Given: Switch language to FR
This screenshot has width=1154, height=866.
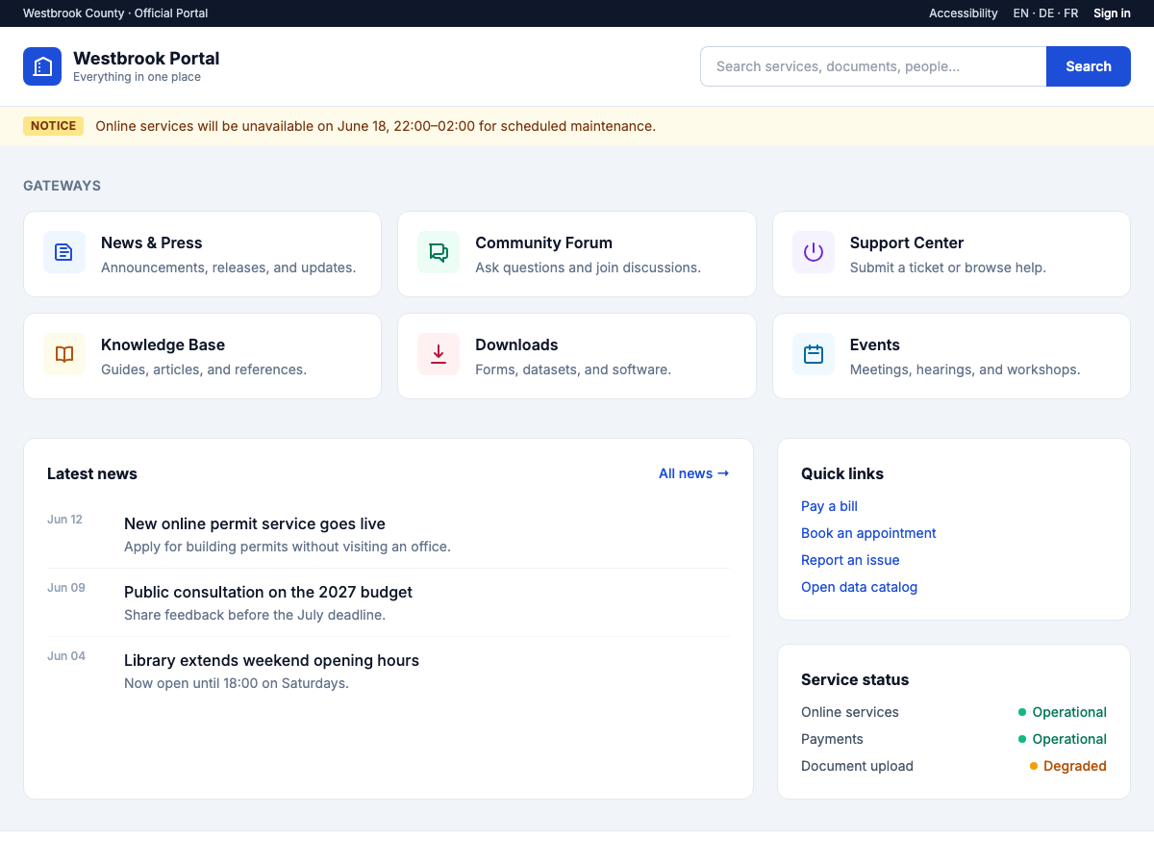Looking at the screenshot, I should click(1071, 13).
